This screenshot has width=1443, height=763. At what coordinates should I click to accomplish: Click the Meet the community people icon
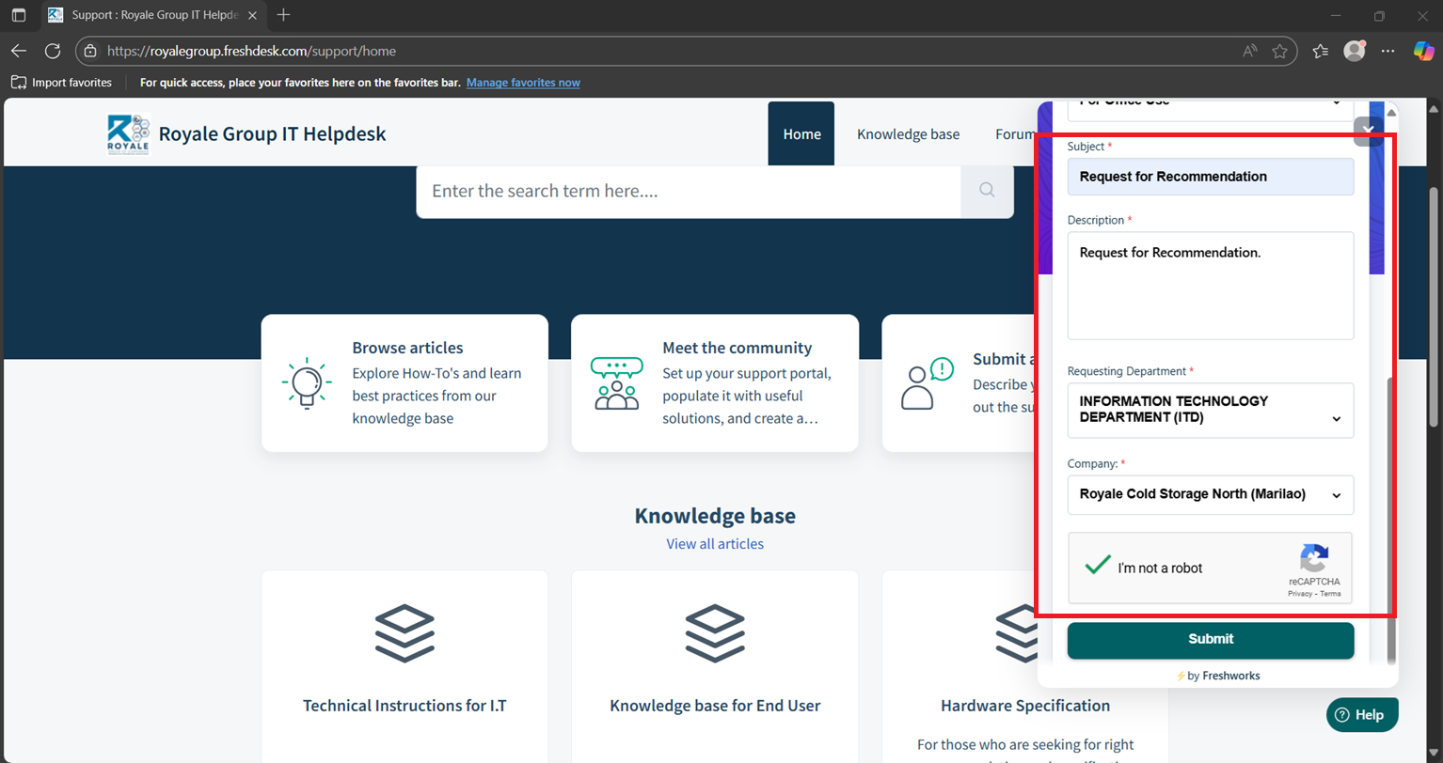(617, 383)
